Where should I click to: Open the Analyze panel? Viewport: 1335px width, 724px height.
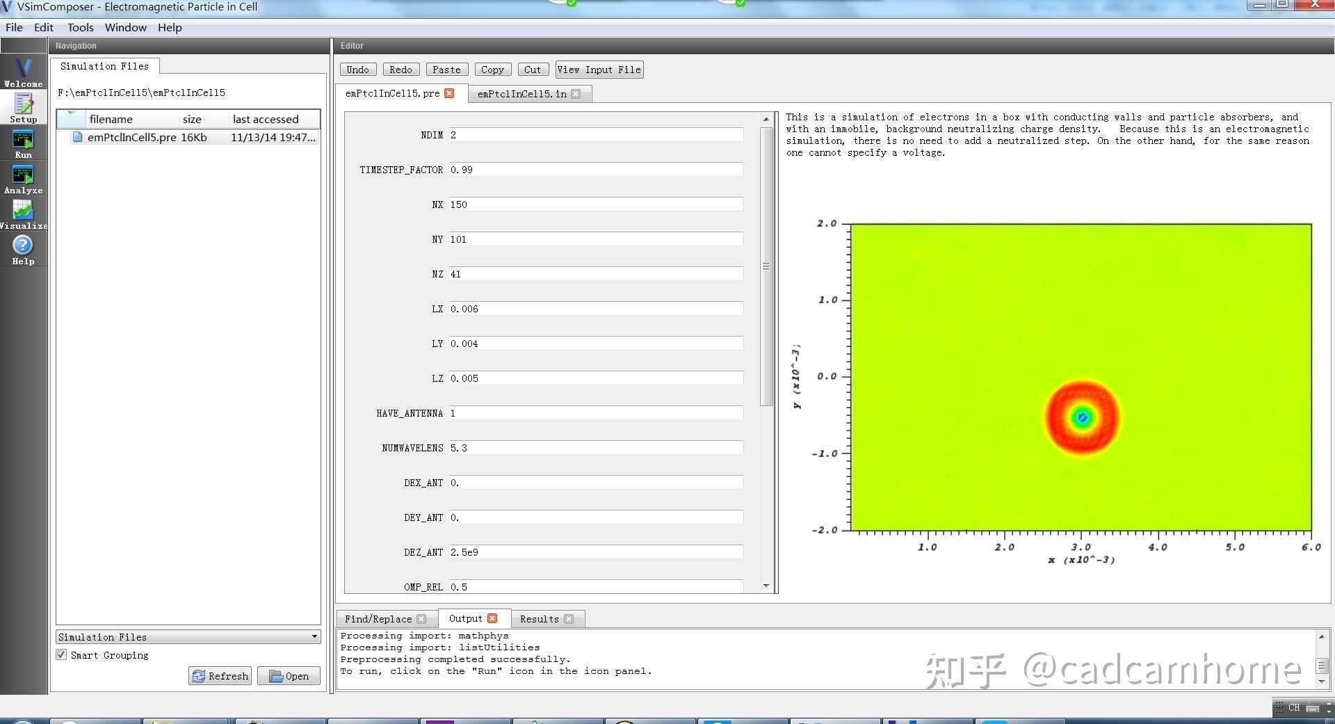(23, 178)
